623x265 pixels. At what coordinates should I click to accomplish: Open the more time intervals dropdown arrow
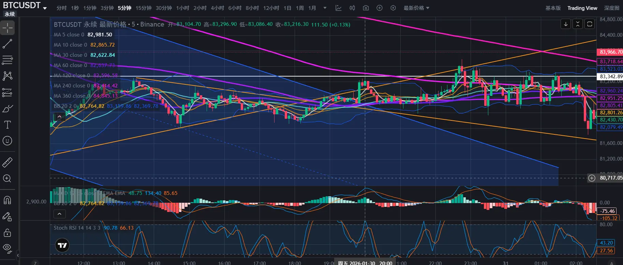pos(325,8)
